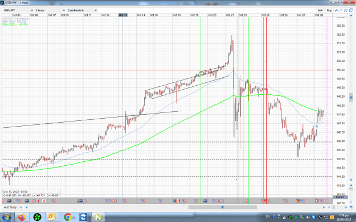Click the EMA (200) indicator label
Screen dimensions: 356x222
pos(15,24)
